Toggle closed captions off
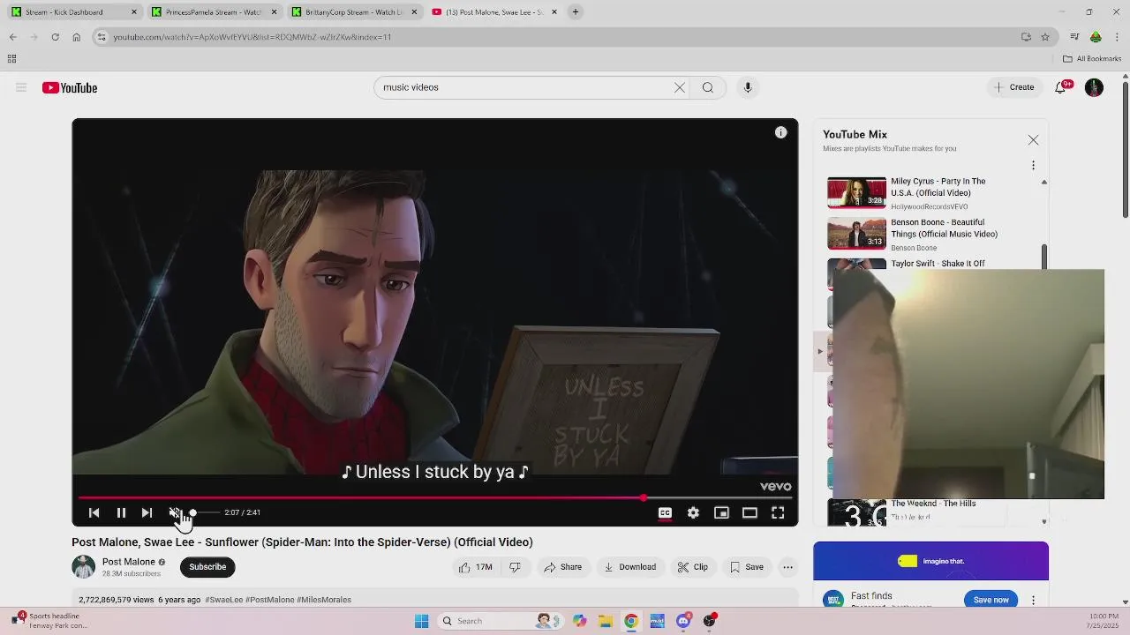 tap(665, 512)
